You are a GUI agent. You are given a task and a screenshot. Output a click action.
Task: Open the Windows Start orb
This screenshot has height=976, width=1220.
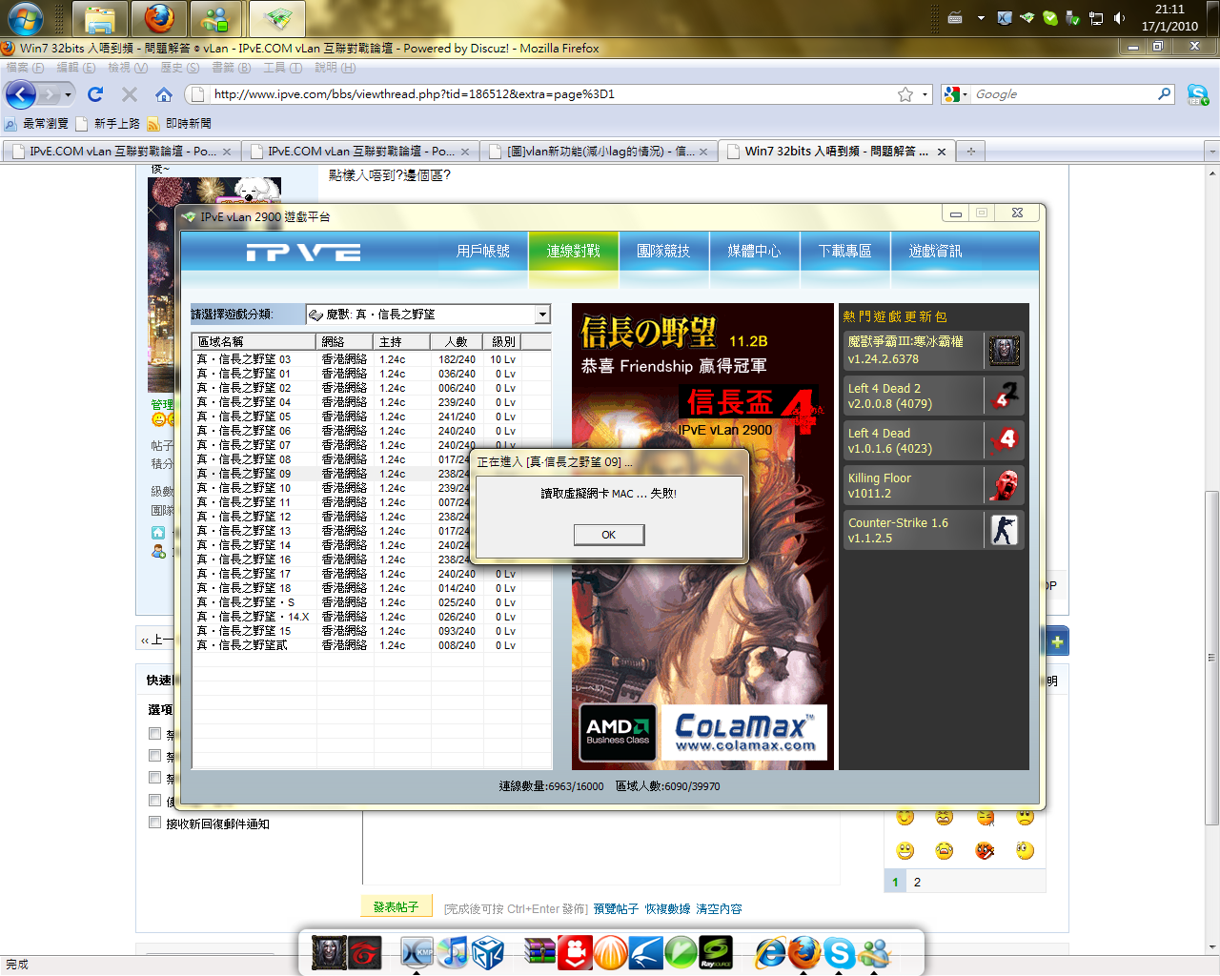(24, 18)
